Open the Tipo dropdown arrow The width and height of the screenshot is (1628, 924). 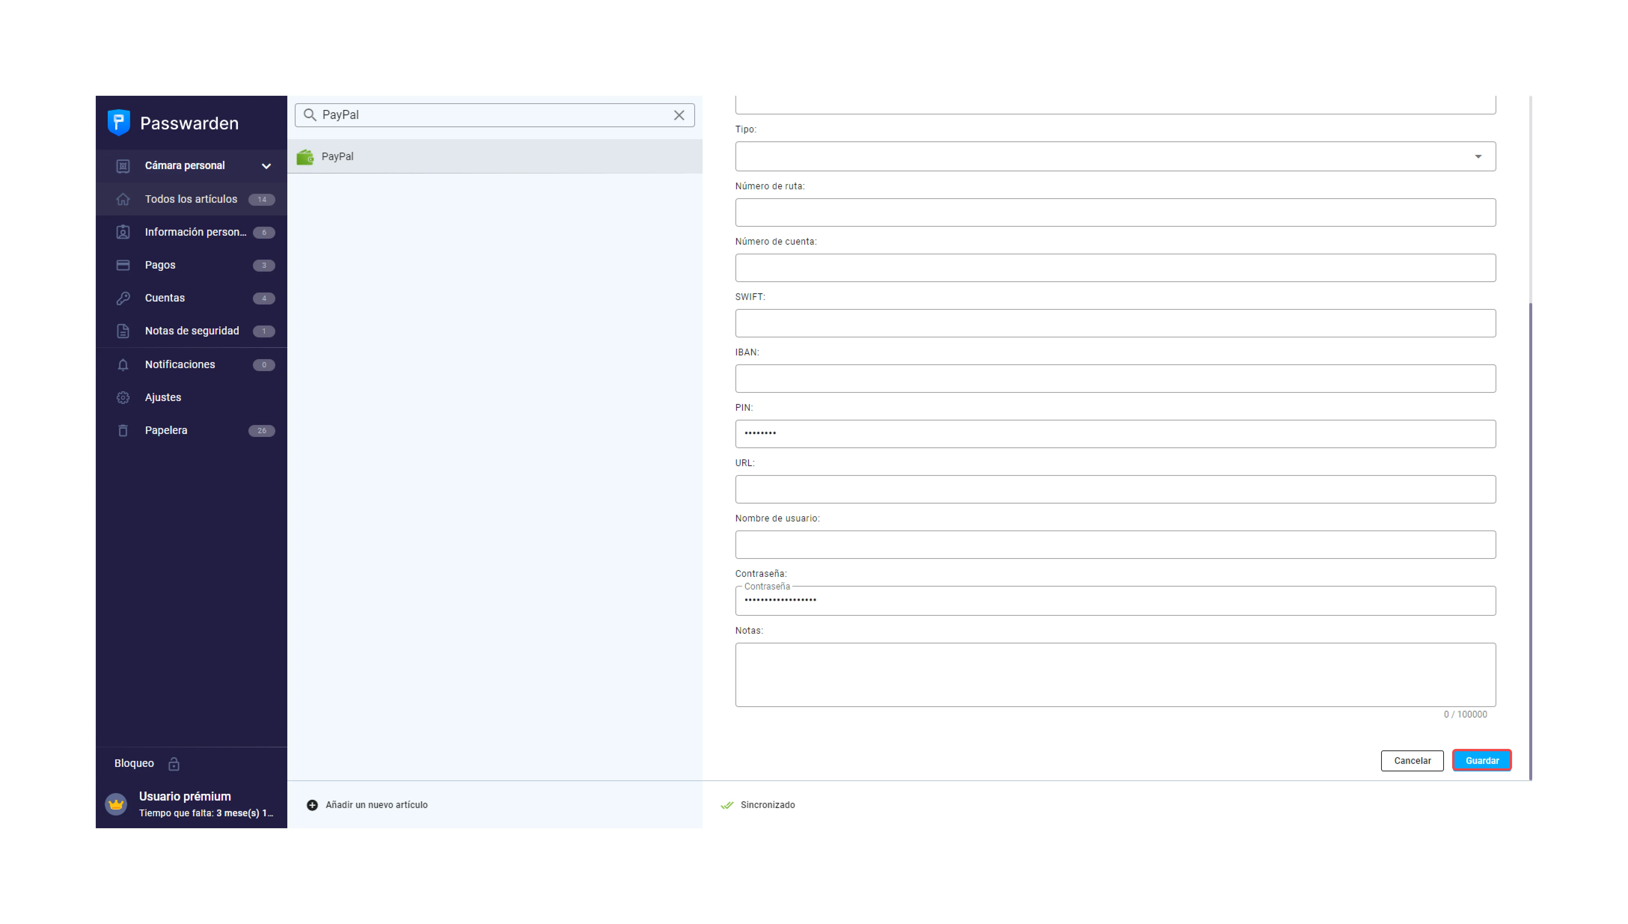point(1478,156)
